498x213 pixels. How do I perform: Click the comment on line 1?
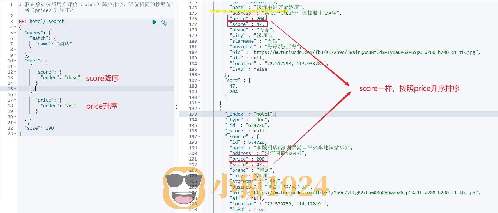point(95,7)
